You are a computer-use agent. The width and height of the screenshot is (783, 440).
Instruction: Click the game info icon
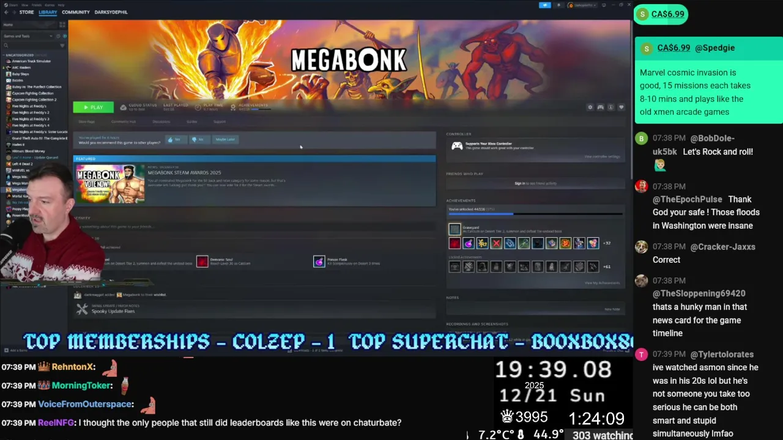pyautogui.click(x=610, y=108)
